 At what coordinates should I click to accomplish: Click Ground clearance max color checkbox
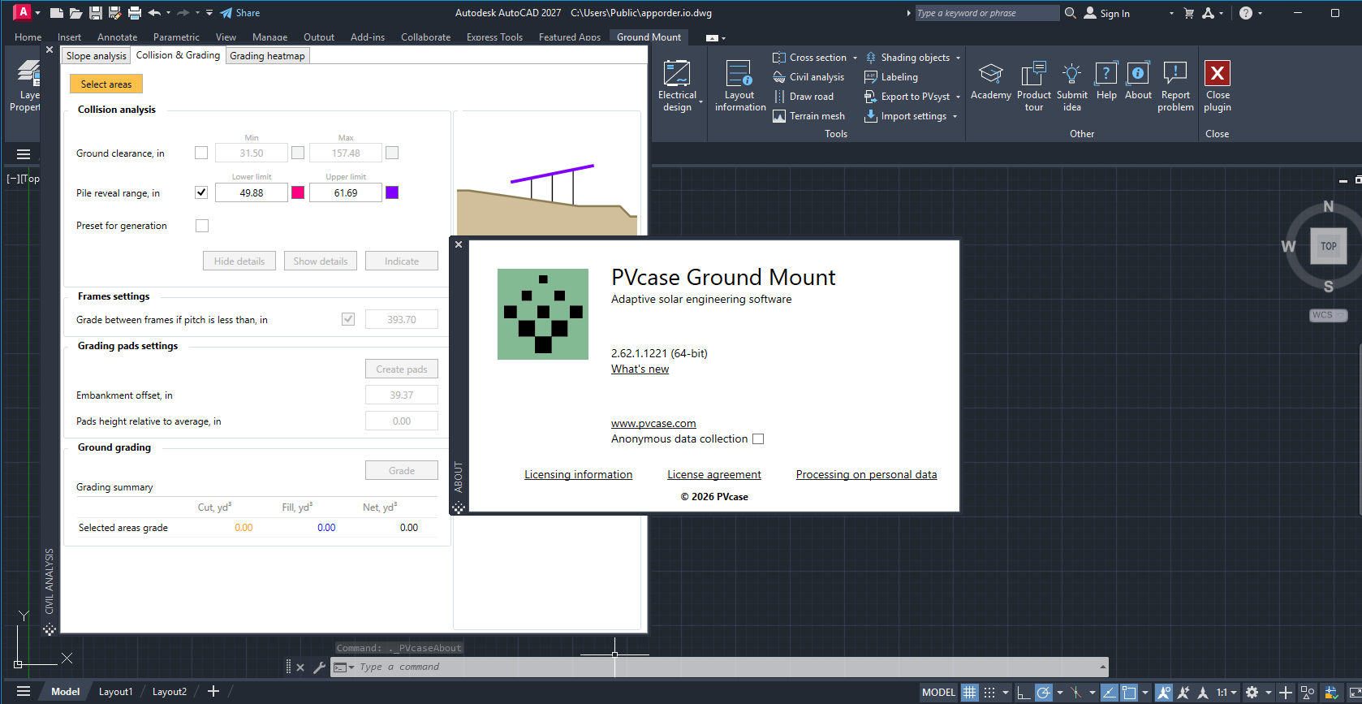click(x=392, y=153)
